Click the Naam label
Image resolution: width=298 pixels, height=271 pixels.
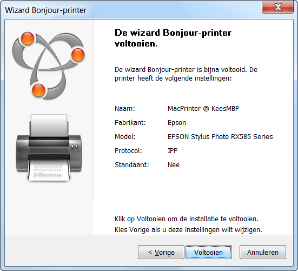[x=125, y=109]
